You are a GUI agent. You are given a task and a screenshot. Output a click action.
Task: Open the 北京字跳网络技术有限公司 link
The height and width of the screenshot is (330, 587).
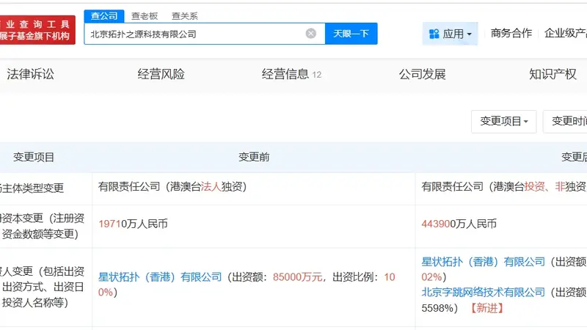[483, 292]
